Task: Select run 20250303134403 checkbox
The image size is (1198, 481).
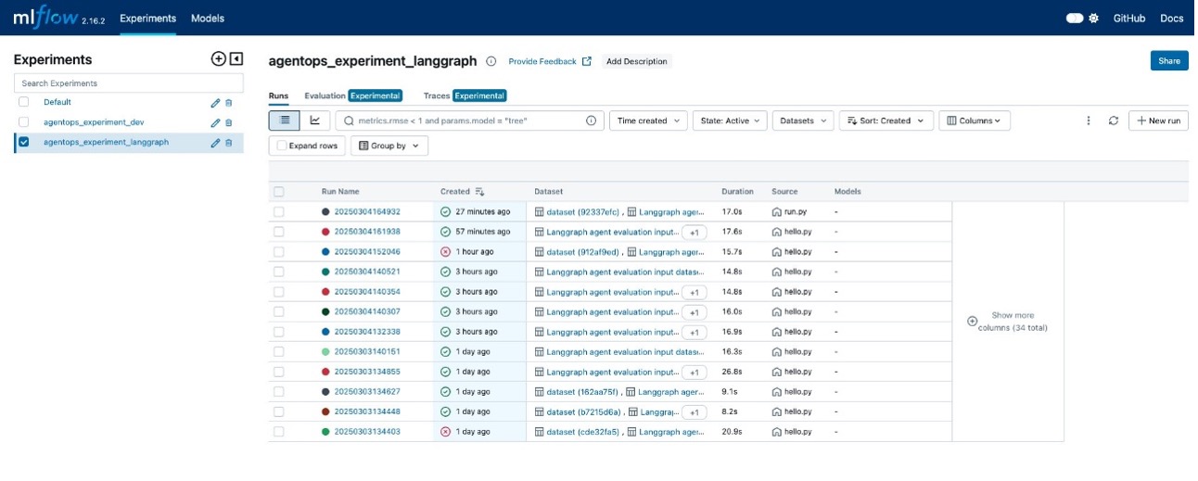Action: click(x=278, y=432)
